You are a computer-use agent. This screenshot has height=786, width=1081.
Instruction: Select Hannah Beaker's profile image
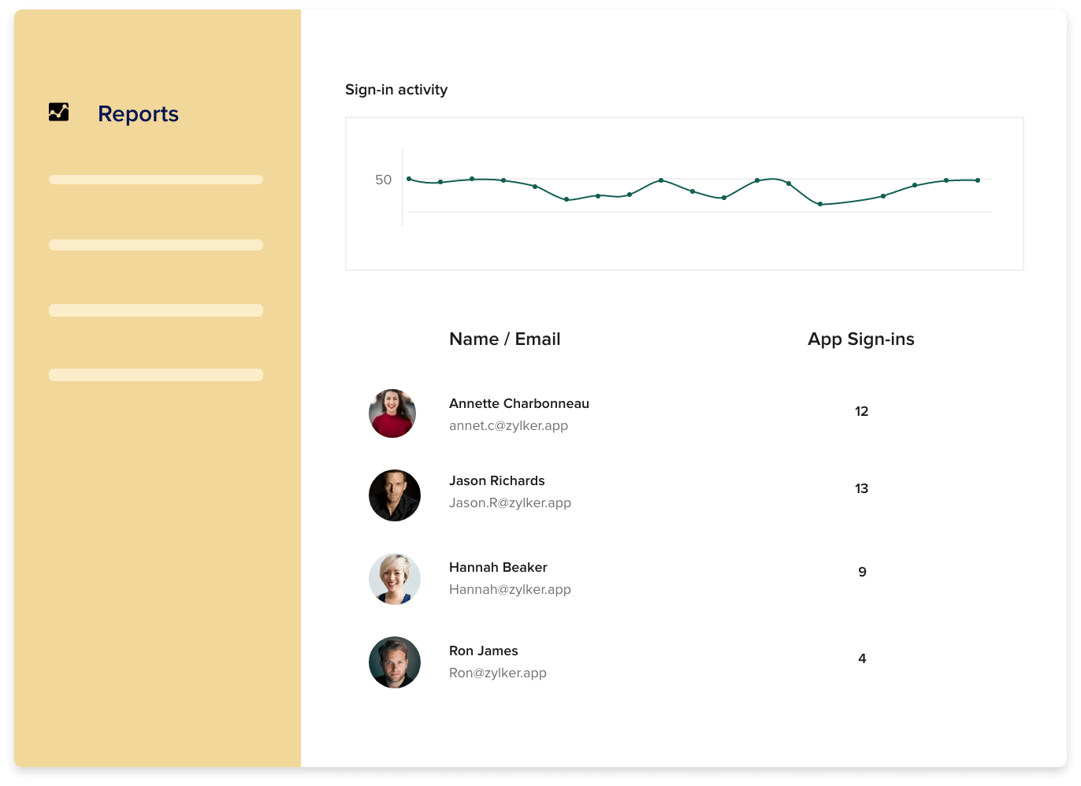[395, 579]
